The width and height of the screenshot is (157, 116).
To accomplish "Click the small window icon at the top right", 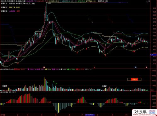I will (149, 1).
